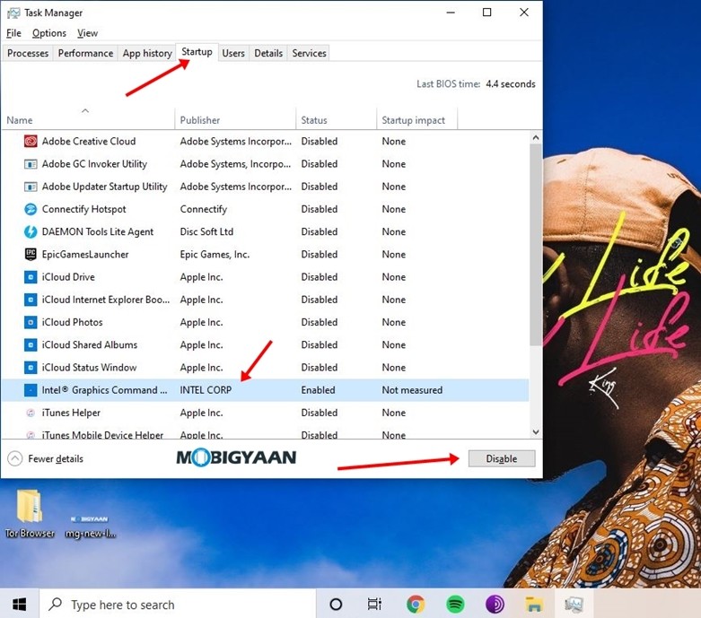Screen dimensions: 701x618
Task: Select the Tor Browser desktop folder
Action: tap(30, 513)
